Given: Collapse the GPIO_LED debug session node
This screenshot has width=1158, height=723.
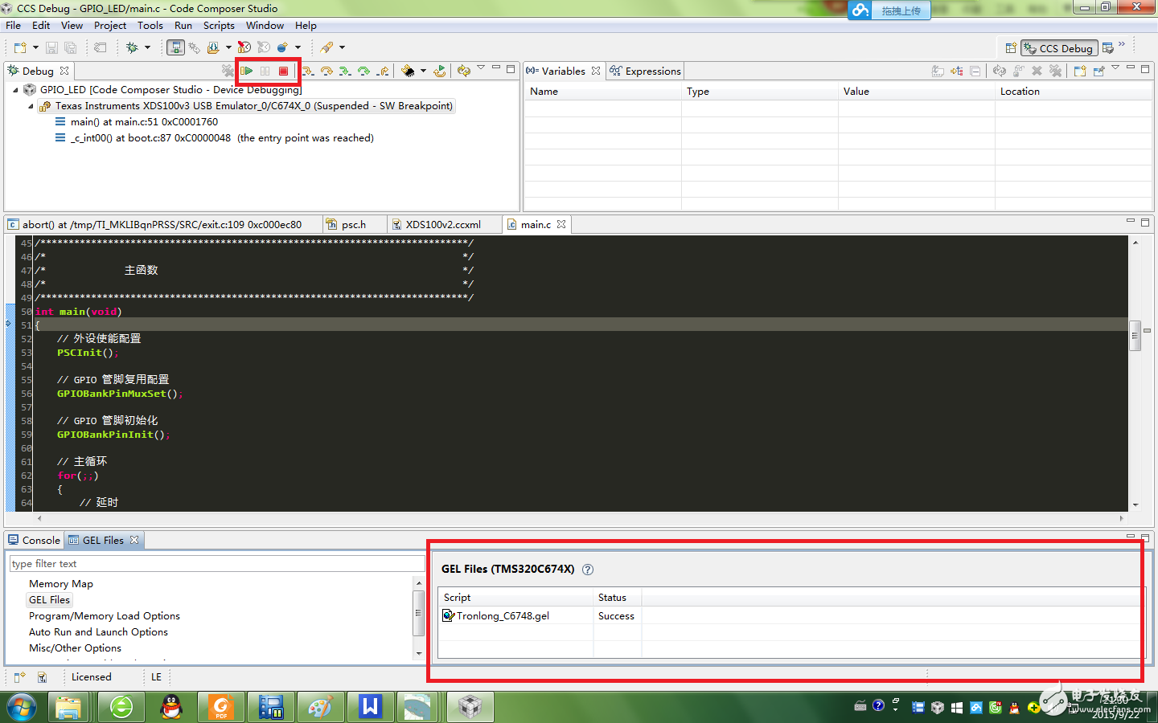Looking at the screenshot, I should point(15,90).
